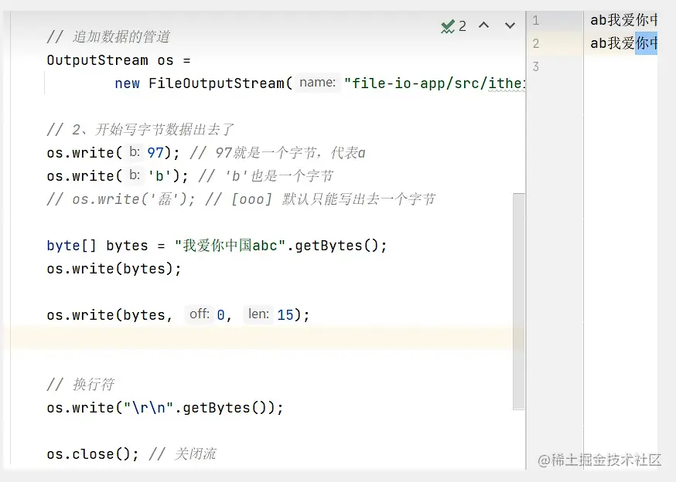
Task: Click the '// 换行符' comment
Action: (x=80, y=384)
